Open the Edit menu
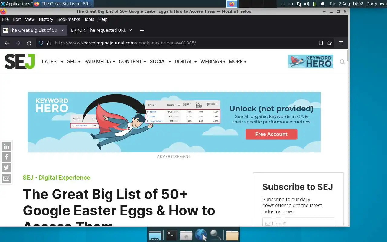The height and width of the screenshot is (242, 387). tap(17, 19)
